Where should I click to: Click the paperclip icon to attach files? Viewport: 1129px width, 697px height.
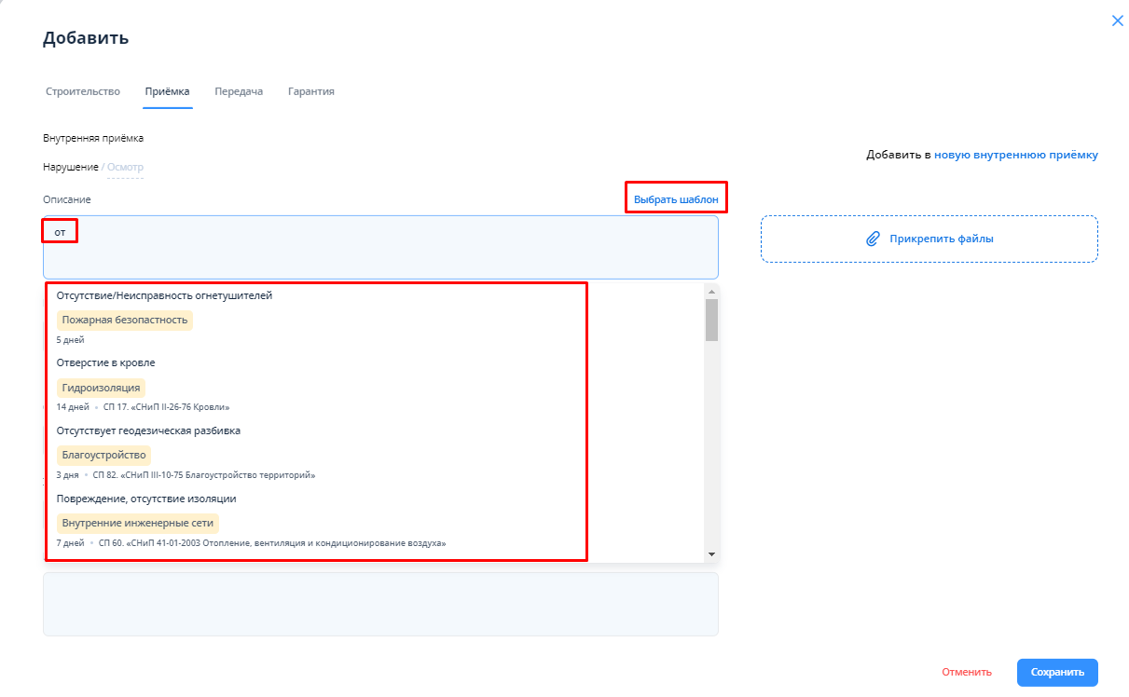pyautogui.click(x=873, y=239)
